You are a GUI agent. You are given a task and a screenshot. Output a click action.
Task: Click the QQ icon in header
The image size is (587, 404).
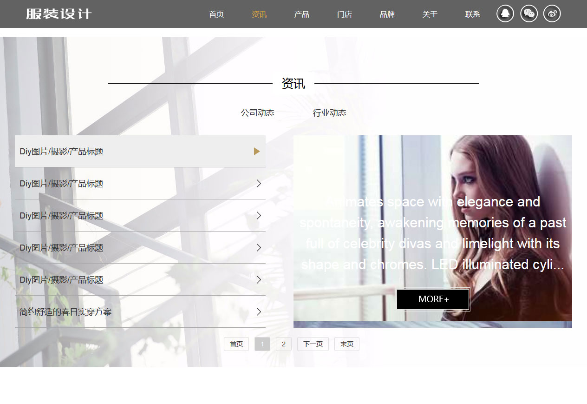(505, 14)
